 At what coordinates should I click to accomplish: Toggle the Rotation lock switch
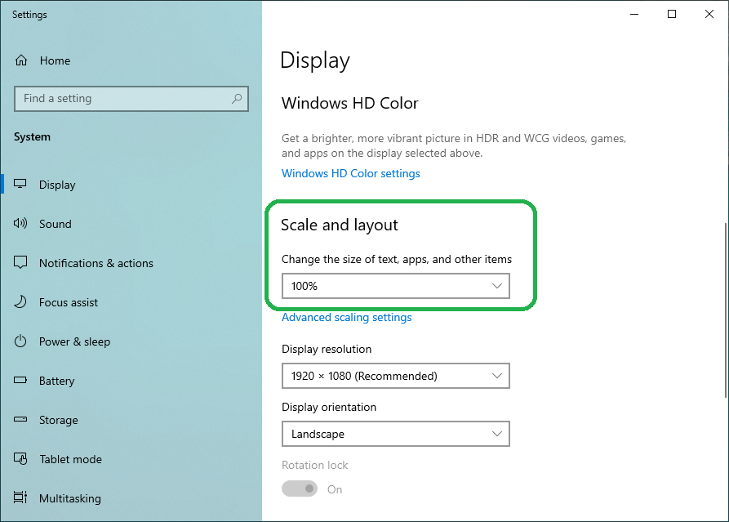(x=300, y=489)
